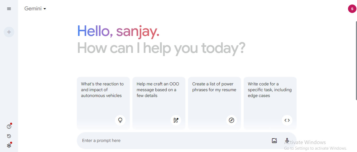Start a new chat with plus icon
This screenshot has width=357, height=152.
click(x=9, y=32)
